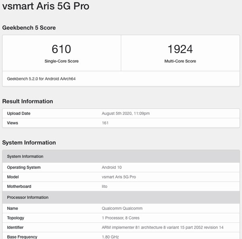Click the 'Operating System' row label
The height and width of the screenshot is (239, 242).
[x=24, y=167]
